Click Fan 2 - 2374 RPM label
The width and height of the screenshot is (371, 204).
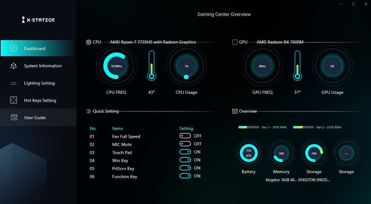(329, 127)
